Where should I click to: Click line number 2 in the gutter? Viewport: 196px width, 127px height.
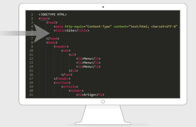coord(32,18)
